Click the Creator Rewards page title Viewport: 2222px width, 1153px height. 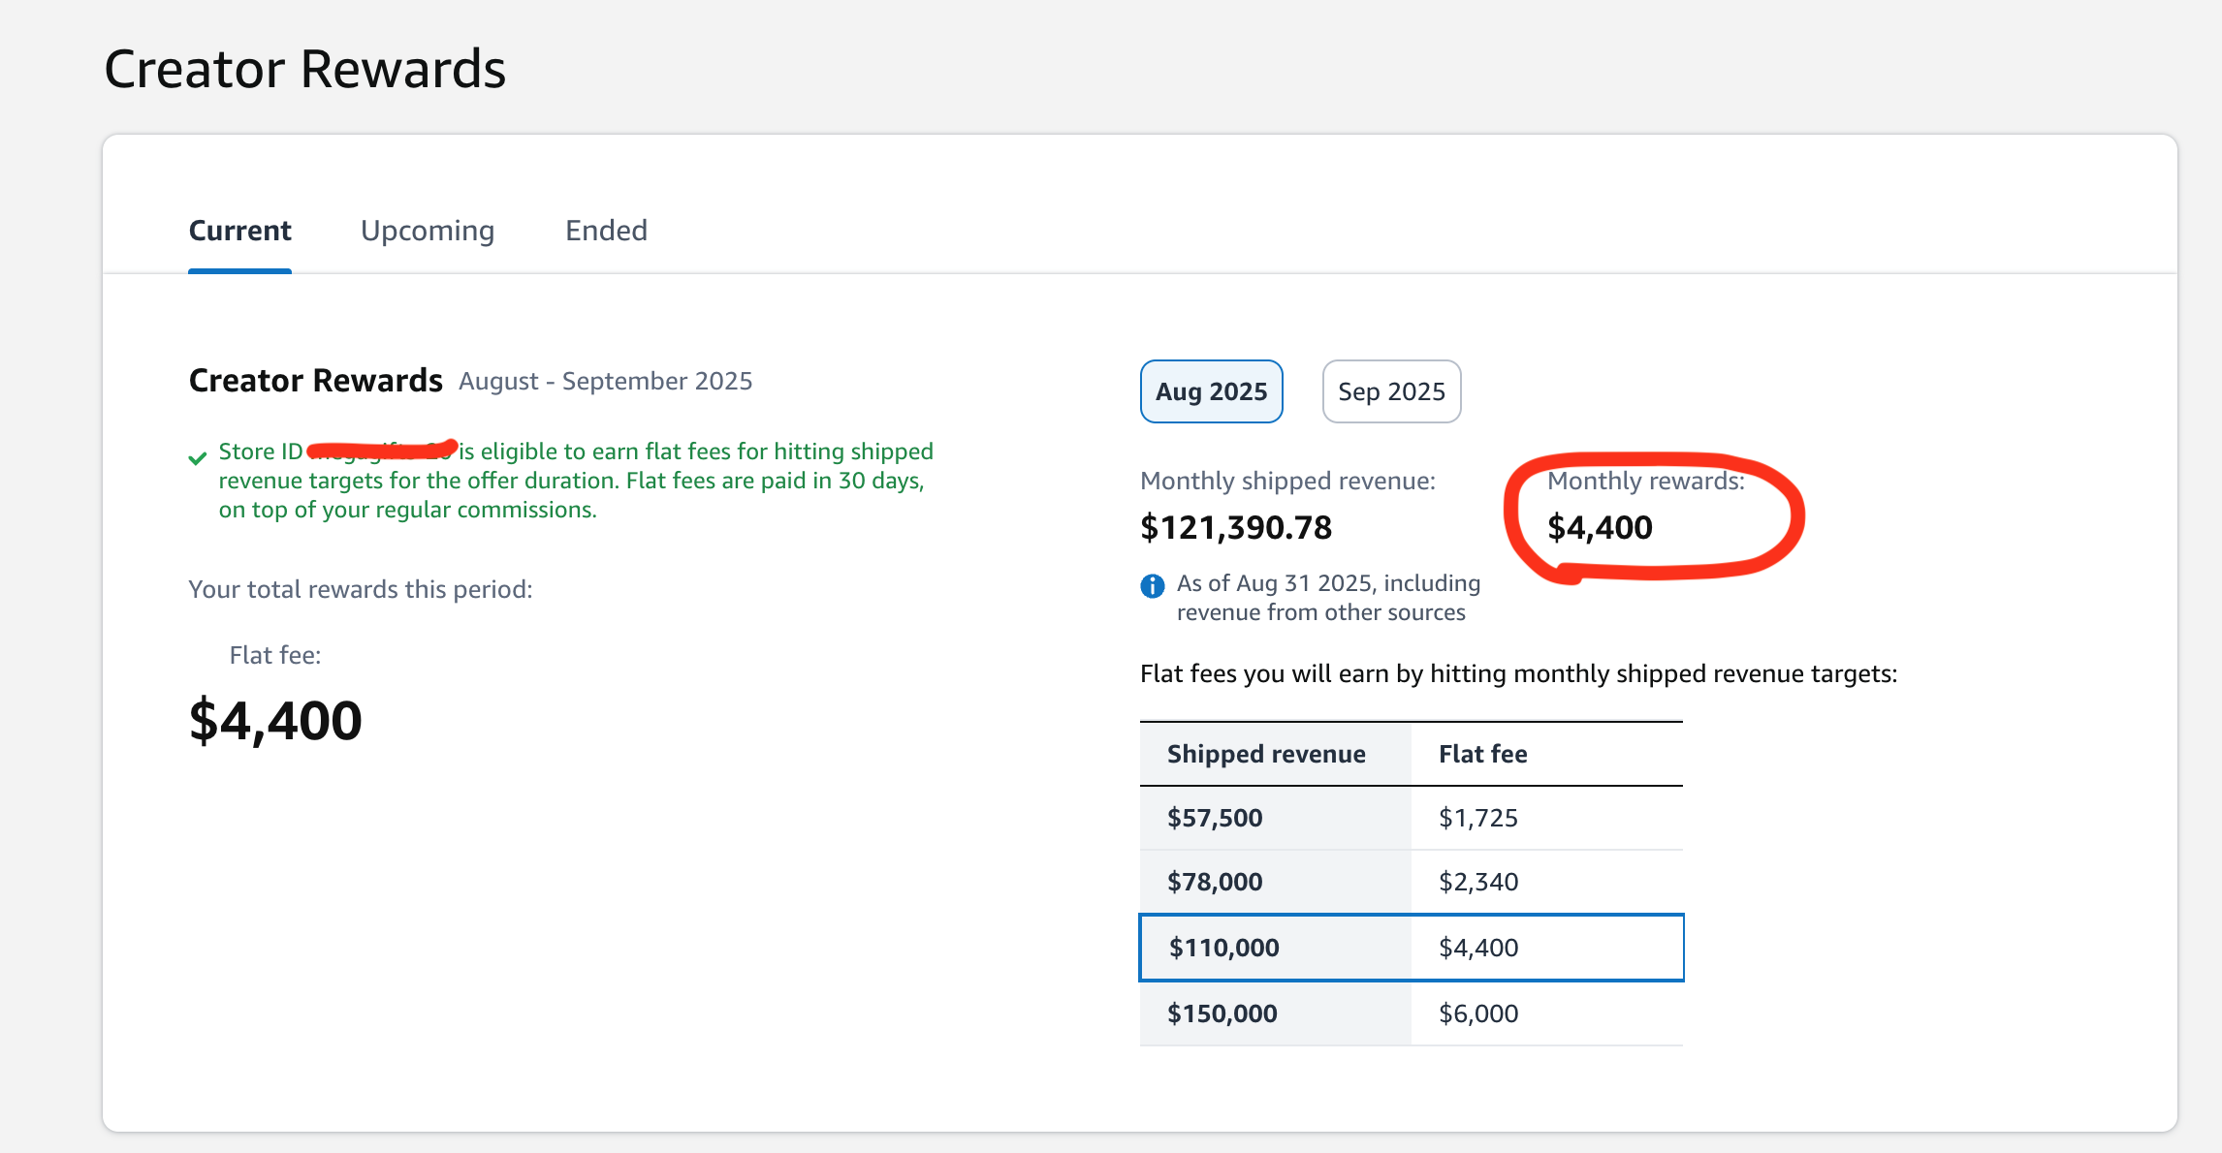tap(304, 70)
